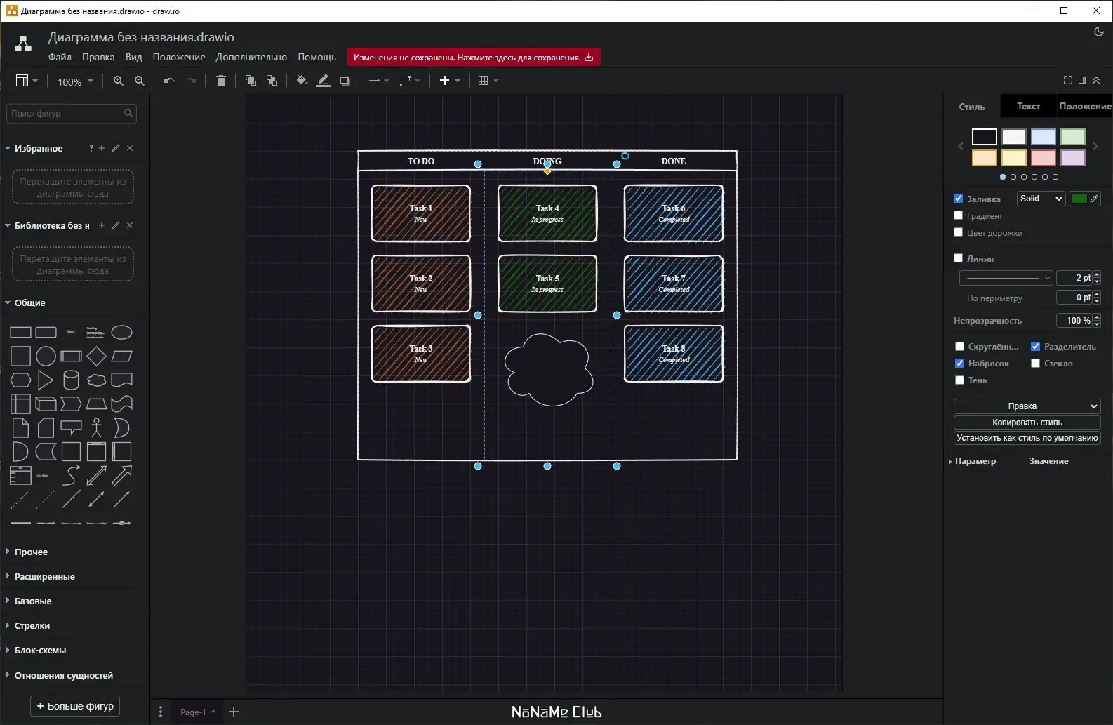Switch to the Текст tab

coord(1028,106)
